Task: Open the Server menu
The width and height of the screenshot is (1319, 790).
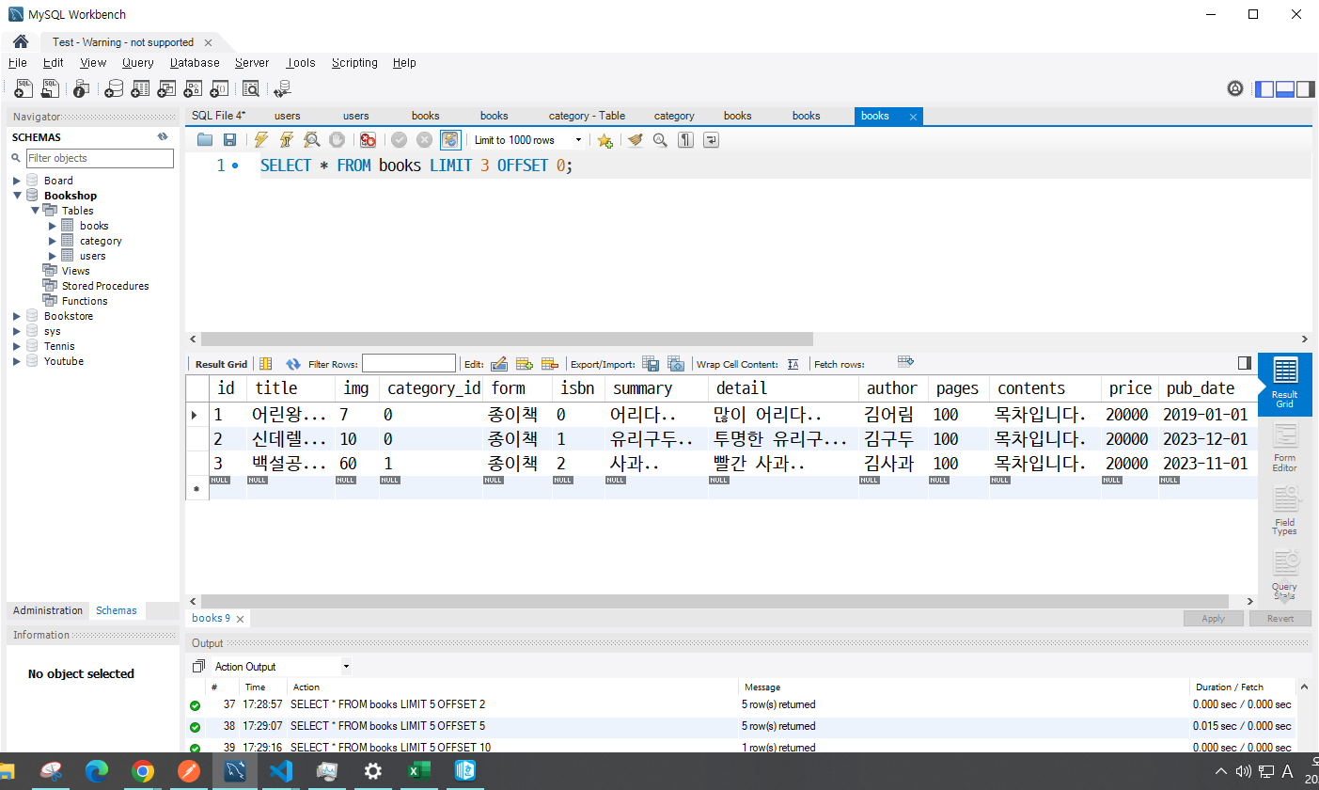Action: 252,63
